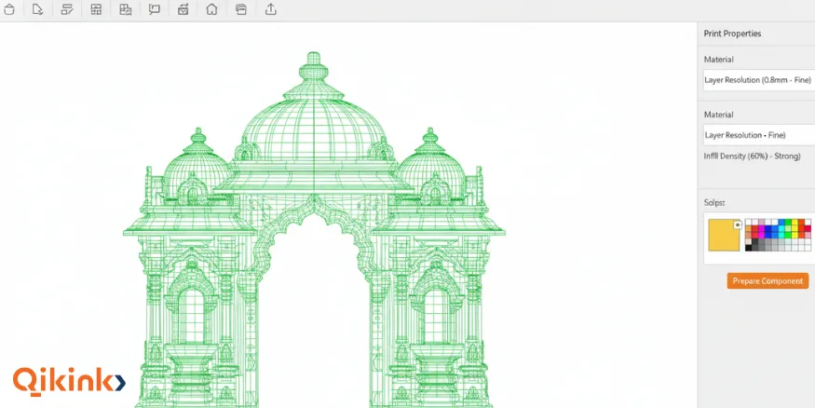Open the Layer Resolution (0.8mm - Fine) dropdown

pyautogui.click(x=756, y=80)
